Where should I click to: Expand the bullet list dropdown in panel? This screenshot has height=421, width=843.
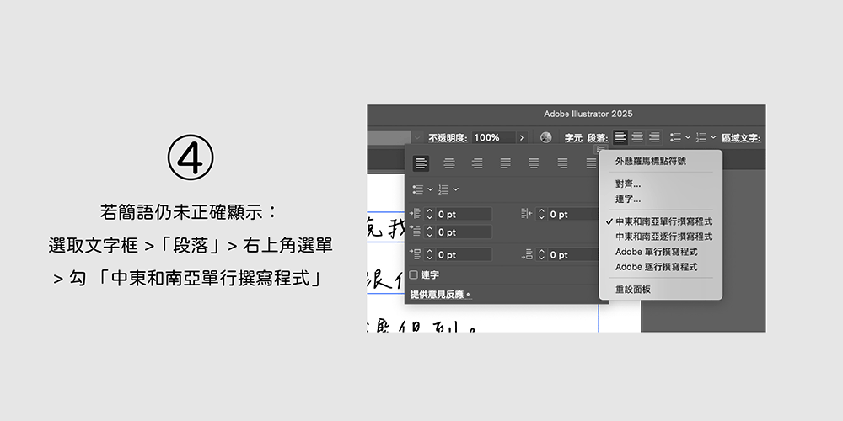click(430, 189)
